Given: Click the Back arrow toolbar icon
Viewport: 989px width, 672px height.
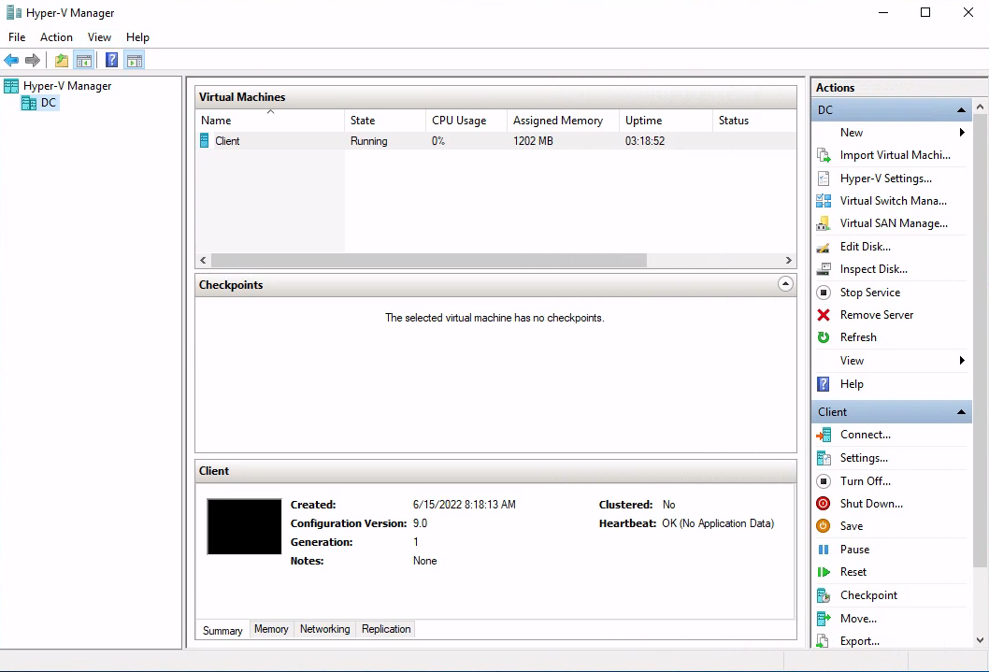Looking at the screenshot, I should pos(11,61).
